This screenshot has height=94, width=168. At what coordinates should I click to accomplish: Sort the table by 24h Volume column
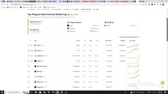(x=108, y=41)
